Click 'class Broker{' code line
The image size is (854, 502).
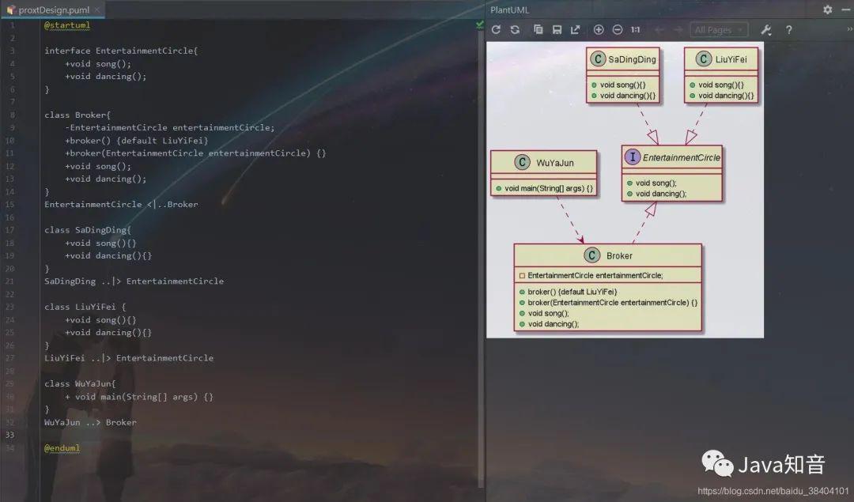pyautogui.click(x=77, y=115)
